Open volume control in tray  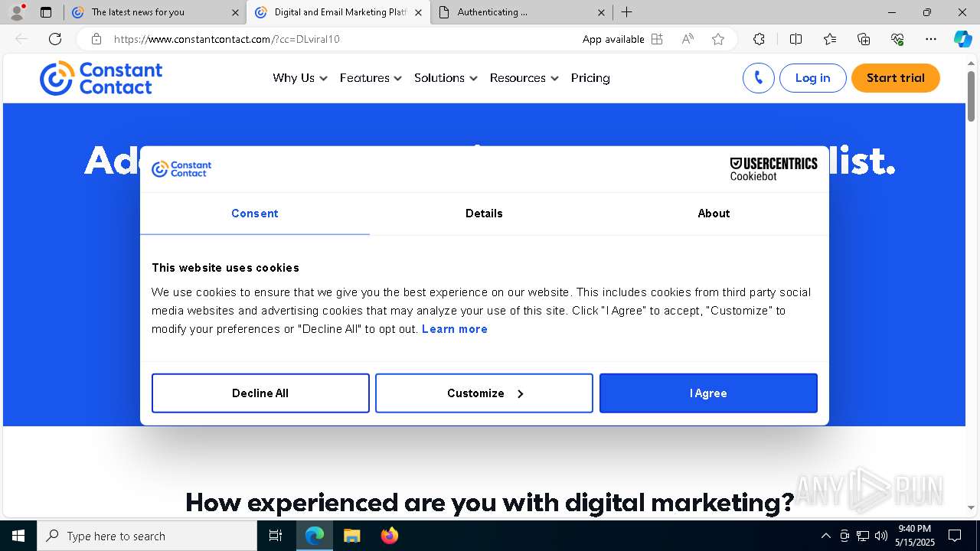click(880, 536)
